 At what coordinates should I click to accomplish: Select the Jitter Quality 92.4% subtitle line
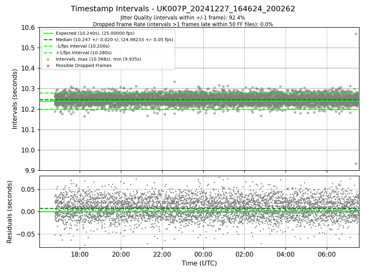183,18
